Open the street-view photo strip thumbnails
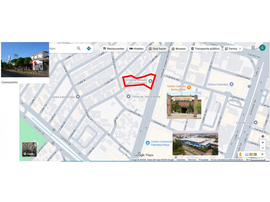The width and height of the screenshot is (270, 202). 251,154
